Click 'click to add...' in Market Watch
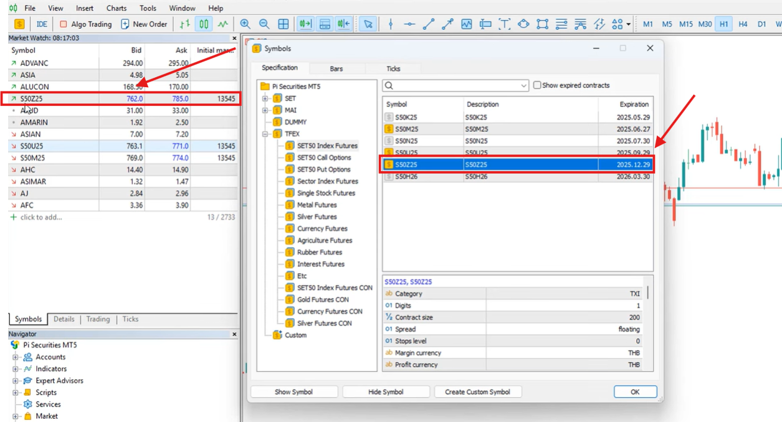Viewport: 782px width, 422px height. coord(41,217)
